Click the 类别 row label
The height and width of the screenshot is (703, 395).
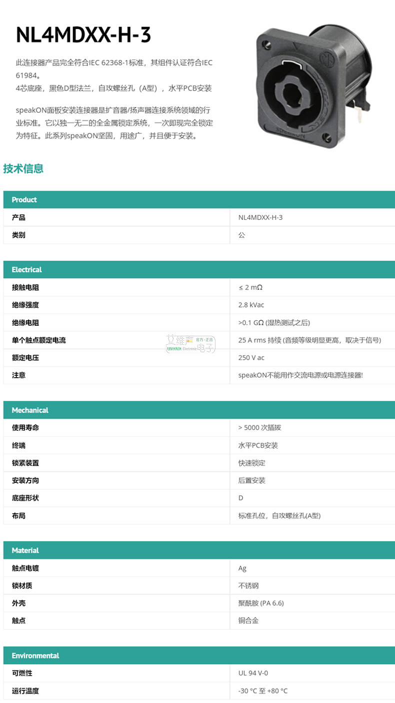(18, 235)
